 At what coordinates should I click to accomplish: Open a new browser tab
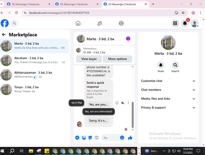[153, 4]
